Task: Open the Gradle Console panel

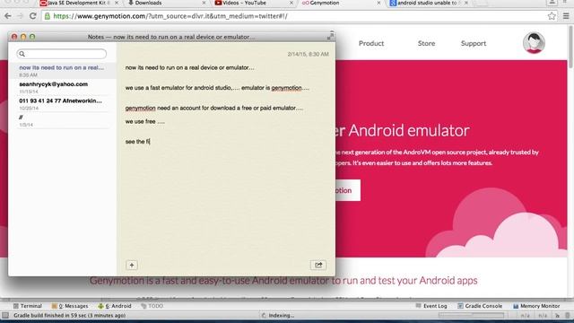Action: [x=480, y=306]
